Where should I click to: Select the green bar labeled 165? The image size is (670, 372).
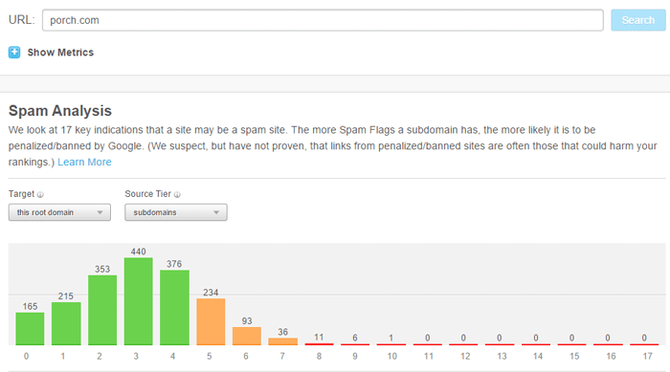(30, 328)
